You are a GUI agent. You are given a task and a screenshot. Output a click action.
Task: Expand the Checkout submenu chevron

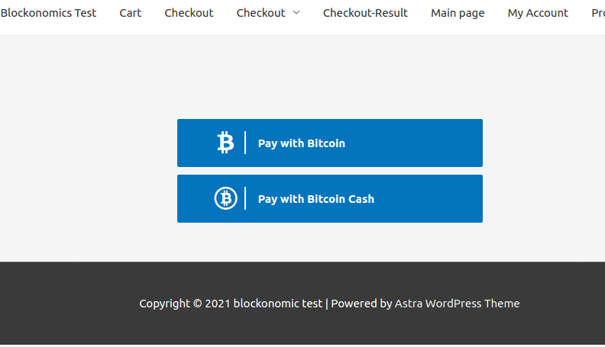click(x=296, y=13)
